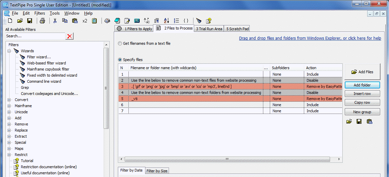Collapse the Wizards tree node
Screen dimensions: 389x177
(9, 51)
